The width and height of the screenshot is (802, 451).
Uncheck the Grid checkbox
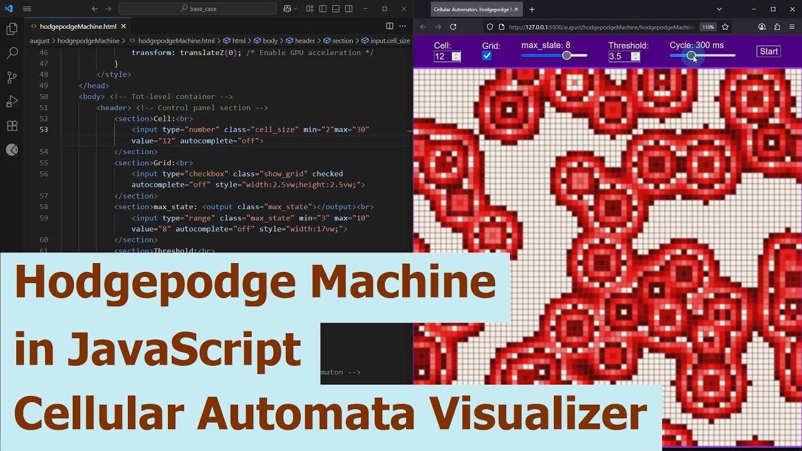(487, 56)
